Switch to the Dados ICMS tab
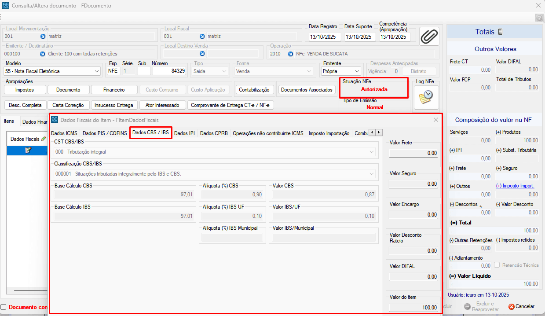 coord(64,133)
